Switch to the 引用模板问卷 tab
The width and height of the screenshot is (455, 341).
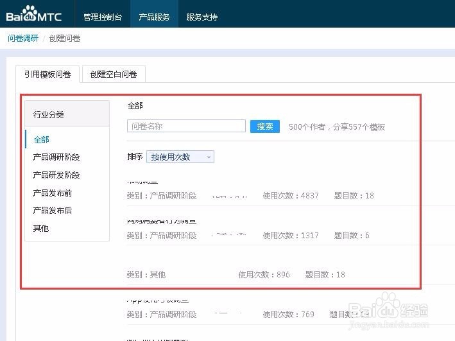[x=47, y=74]
